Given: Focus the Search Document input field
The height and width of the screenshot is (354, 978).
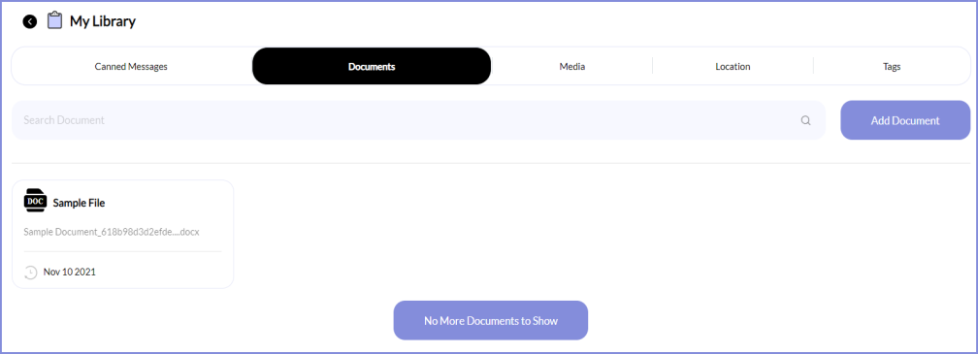Looking at the screenshot, I should (x=418, y=120).
